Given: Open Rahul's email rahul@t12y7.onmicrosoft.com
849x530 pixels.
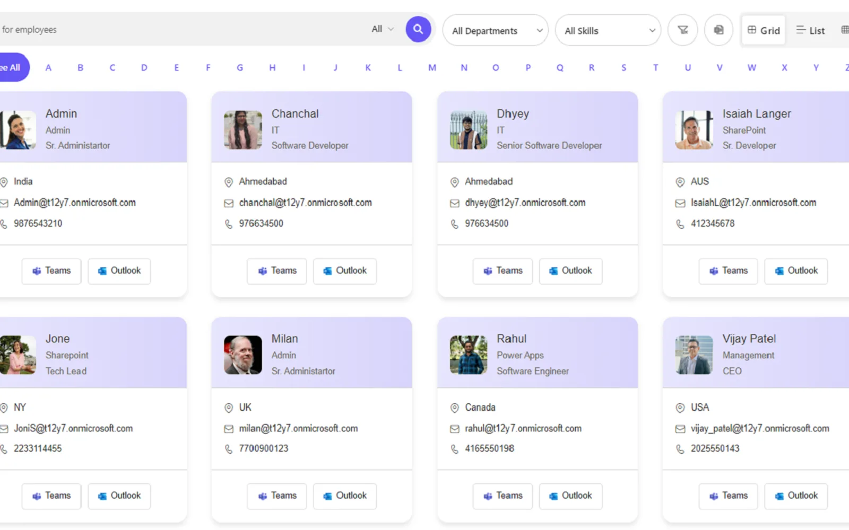Looking at the screenshot, I should click(523, 428).
